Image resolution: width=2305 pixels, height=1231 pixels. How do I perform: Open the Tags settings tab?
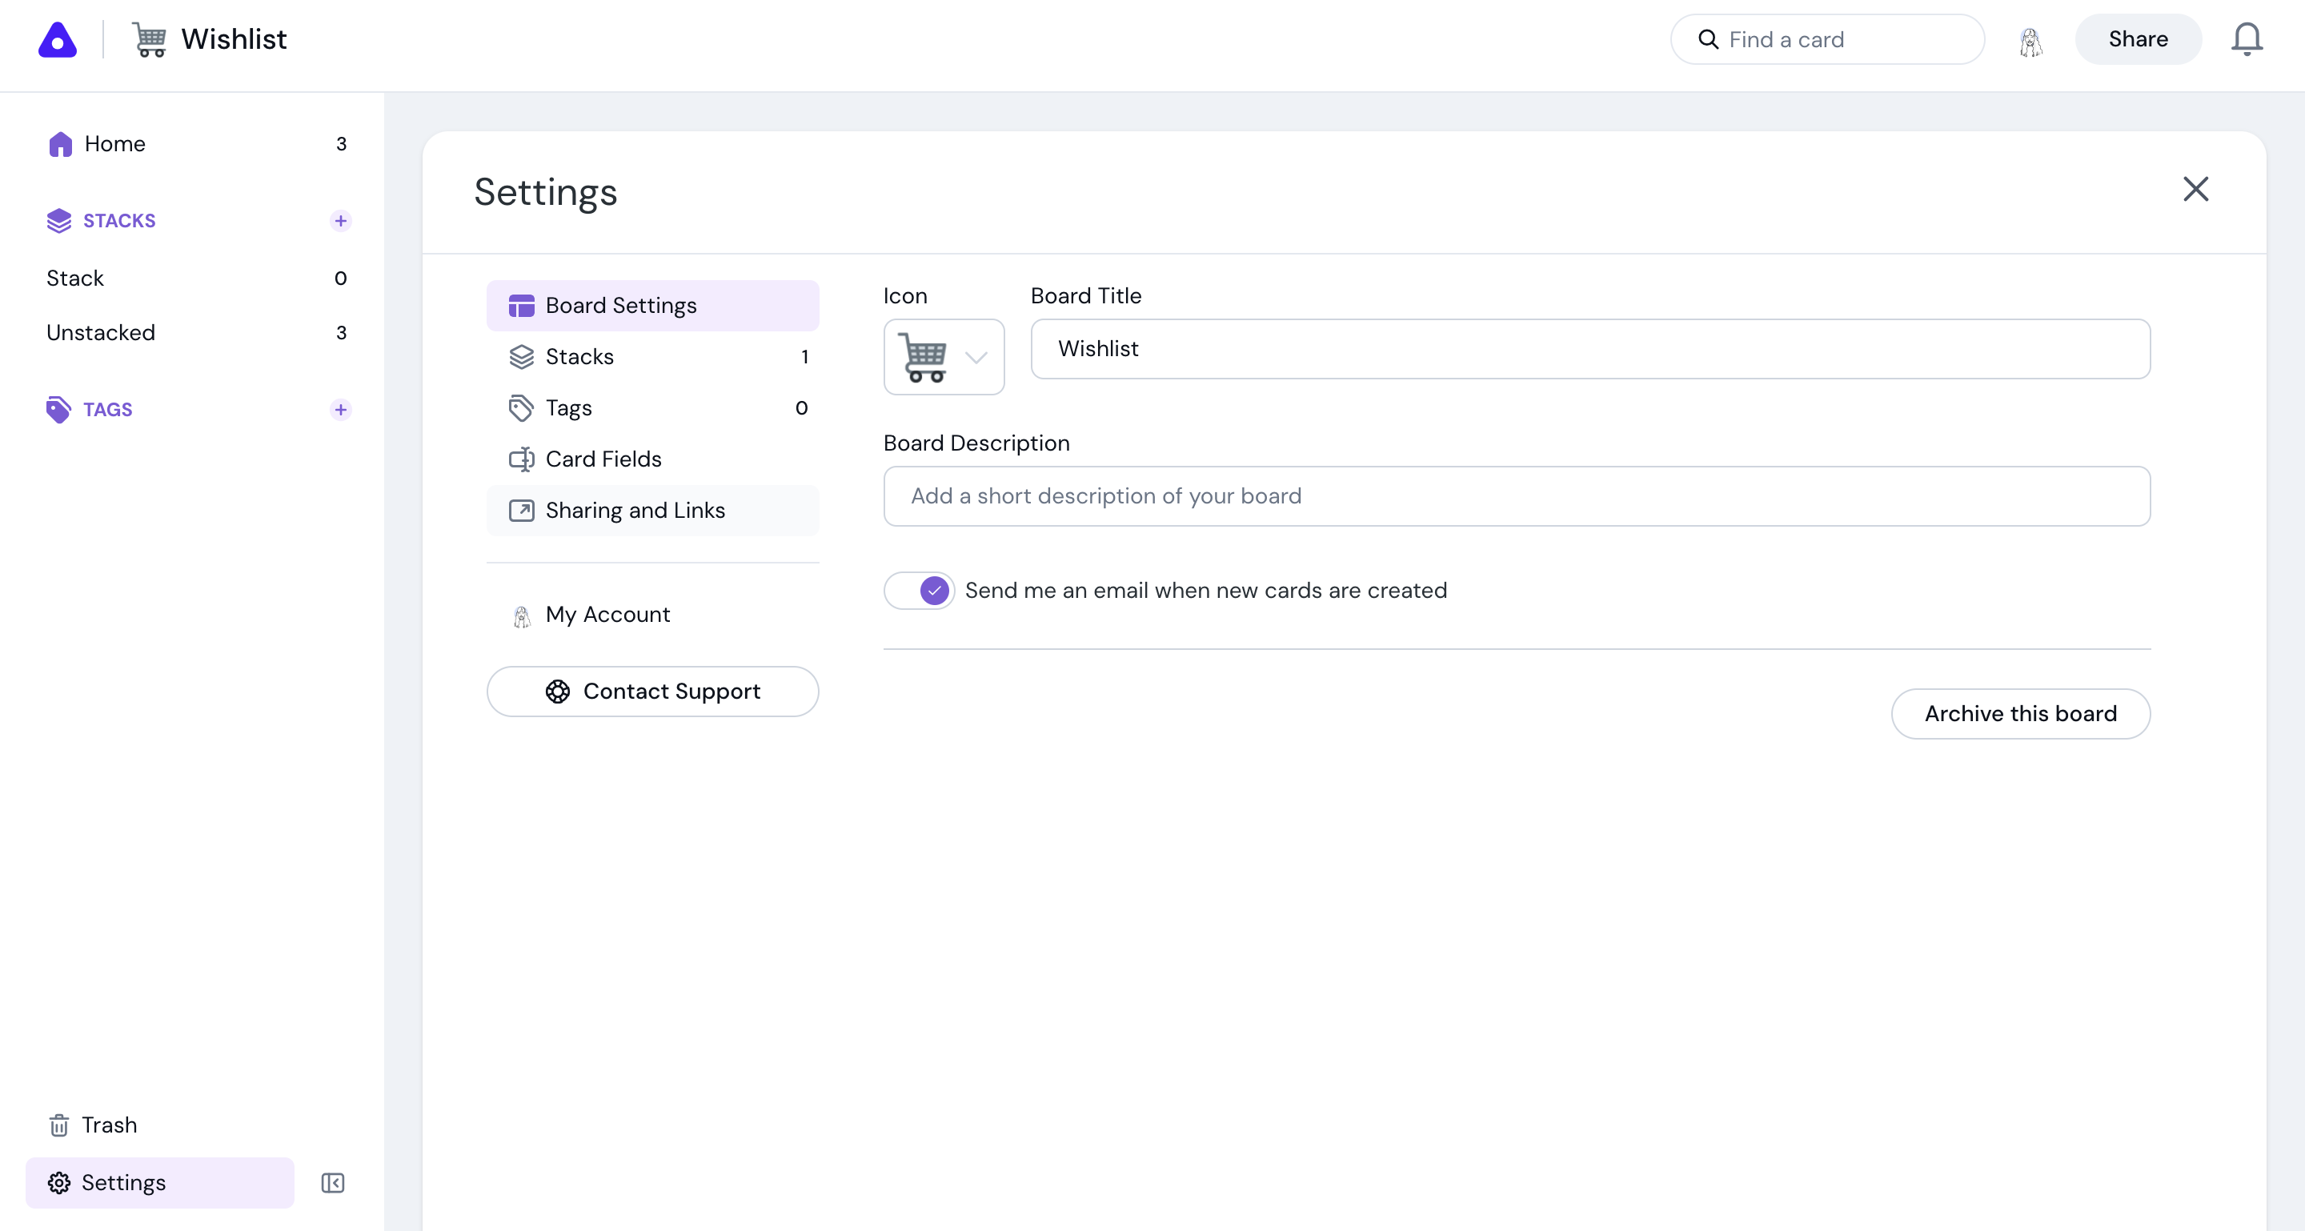point(569,408)
